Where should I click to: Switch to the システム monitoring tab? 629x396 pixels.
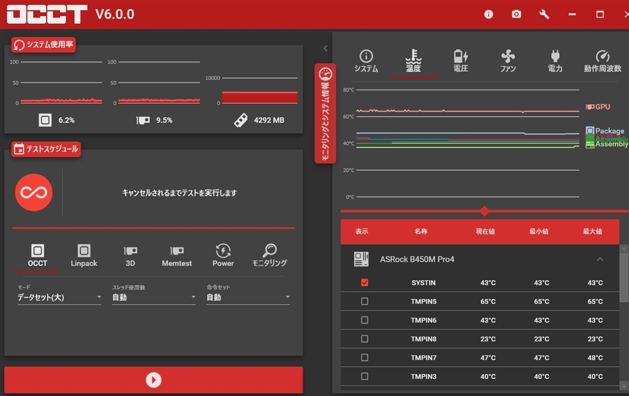[x=366, y=61]
